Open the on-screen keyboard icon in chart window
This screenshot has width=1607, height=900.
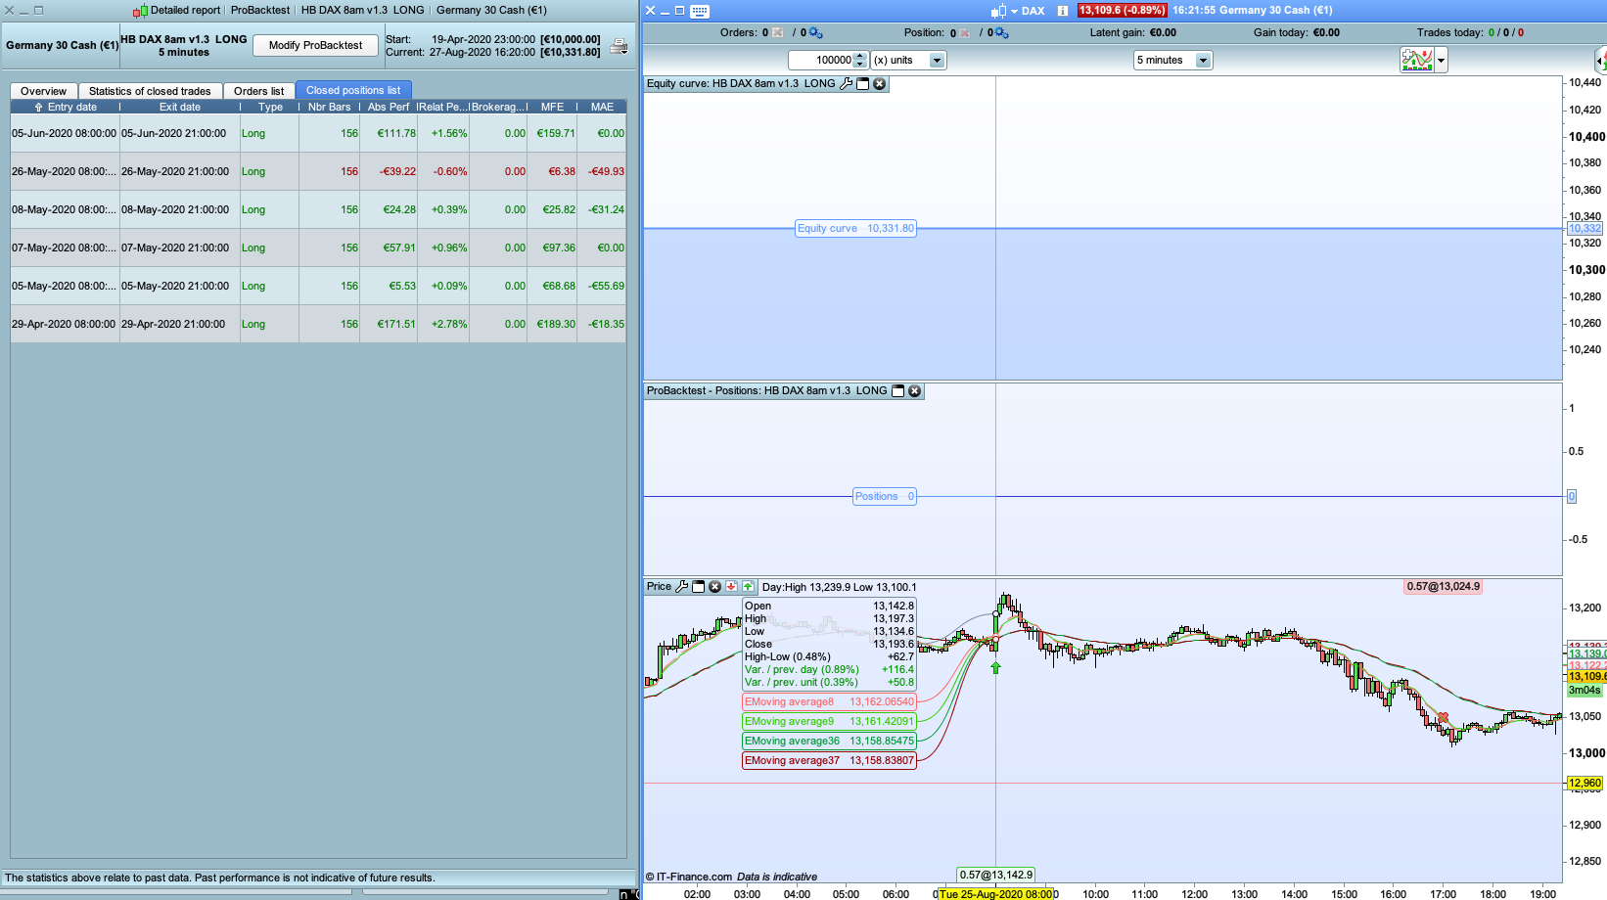tap(700, 11)
